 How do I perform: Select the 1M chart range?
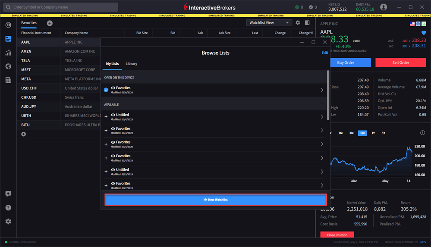340,133
